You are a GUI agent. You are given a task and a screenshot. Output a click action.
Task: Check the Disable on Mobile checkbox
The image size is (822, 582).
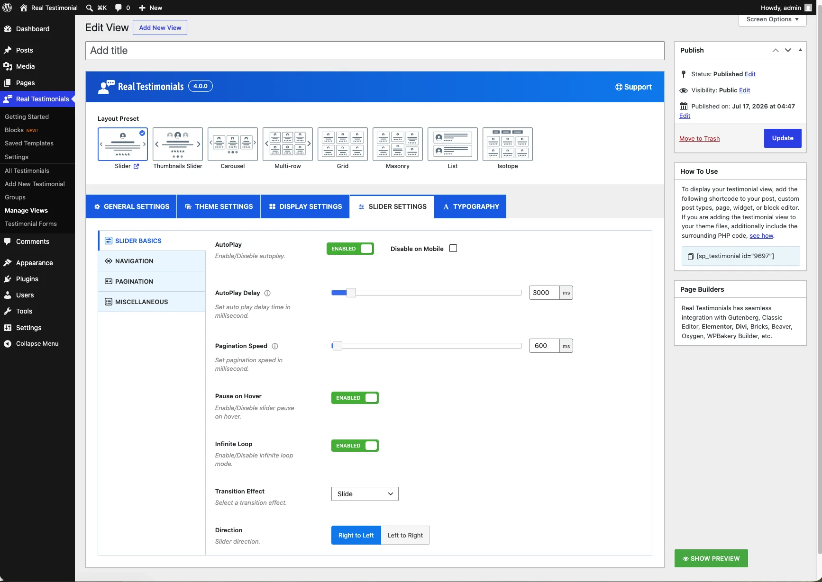coord(453,248)
